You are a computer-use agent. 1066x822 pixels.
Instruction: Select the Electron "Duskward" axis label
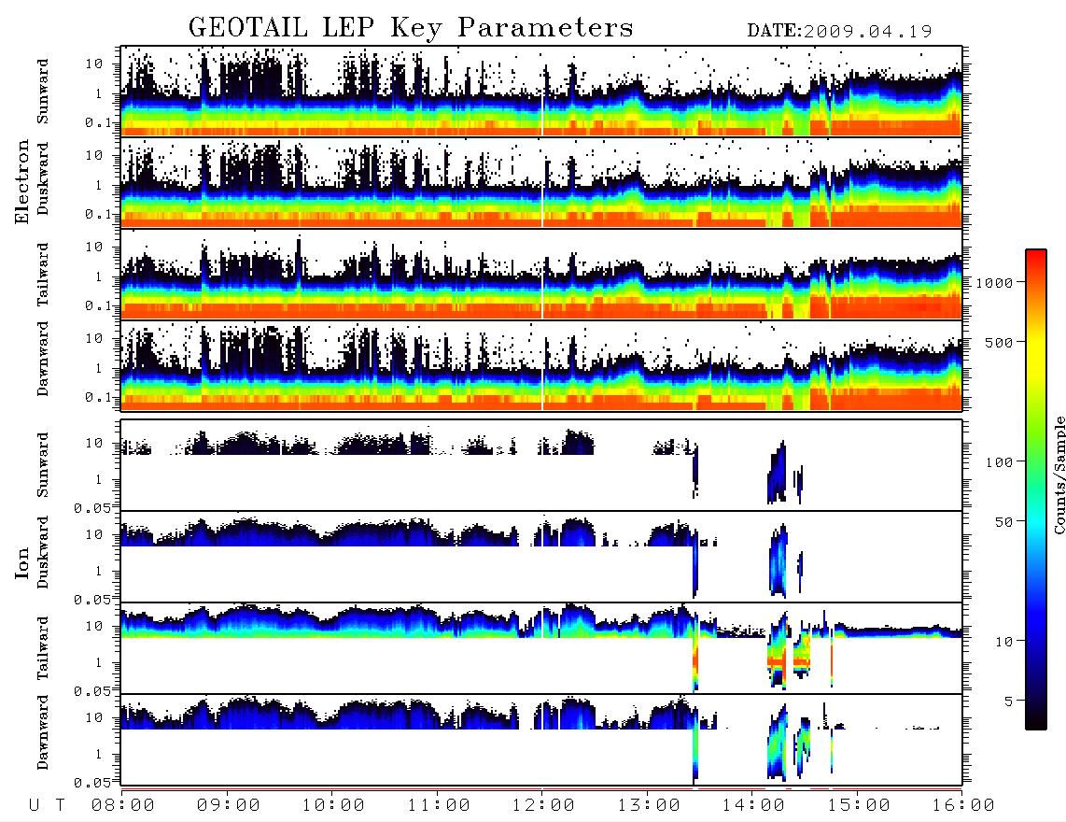coord(43,178)
